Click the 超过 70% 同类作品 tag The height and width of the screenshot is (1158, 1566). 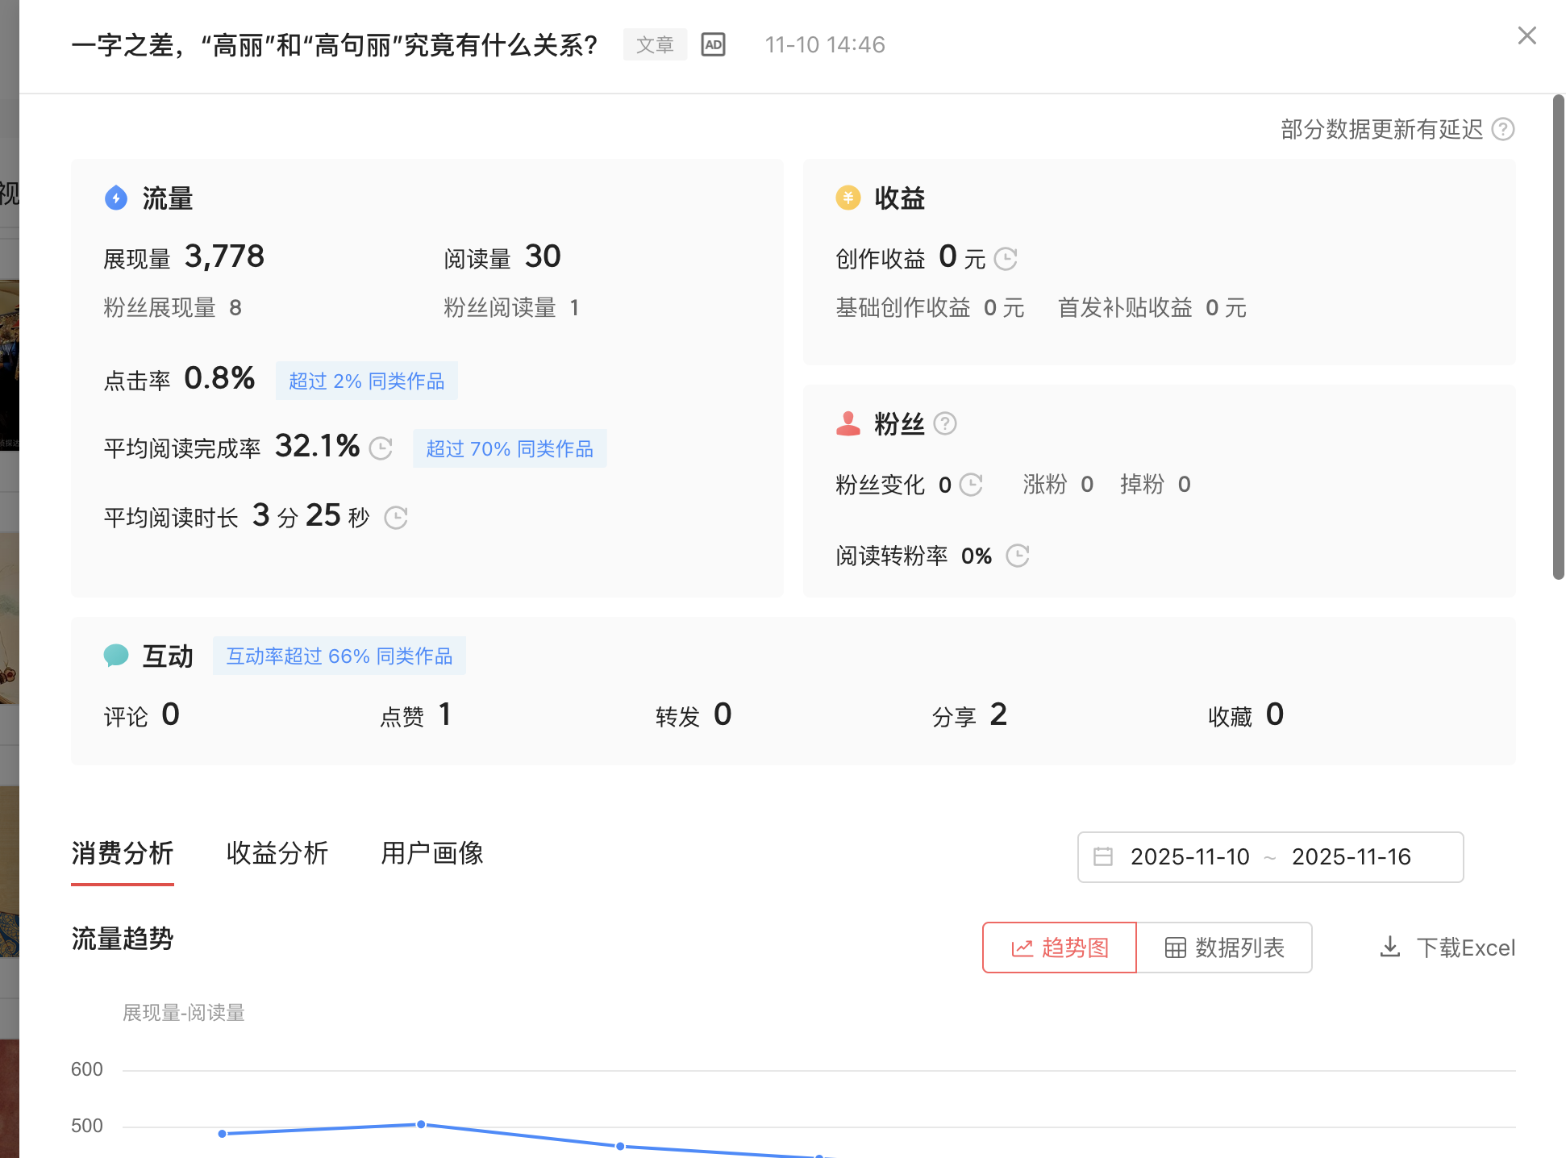tap(510, 448)
